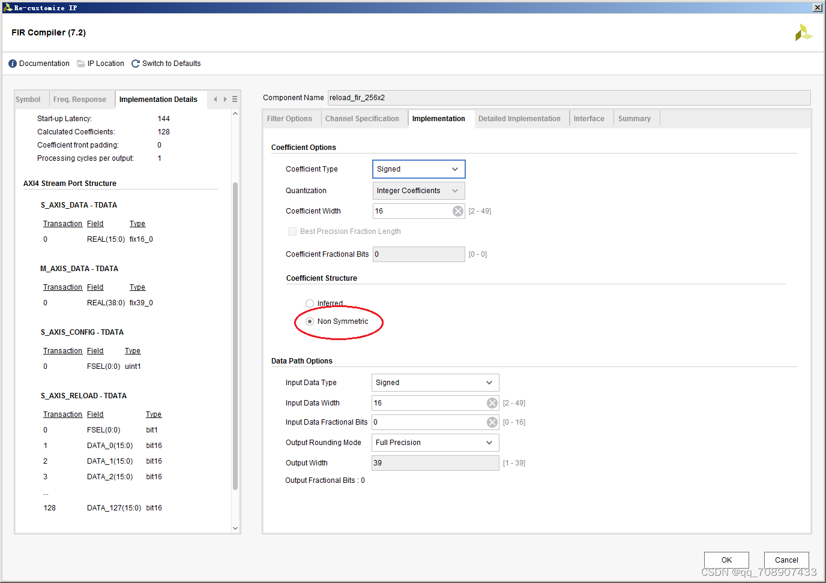826x583 pixels.
Task: Click the M_AXIS_DATA - TDATA heading
Action: click(79, 269)
